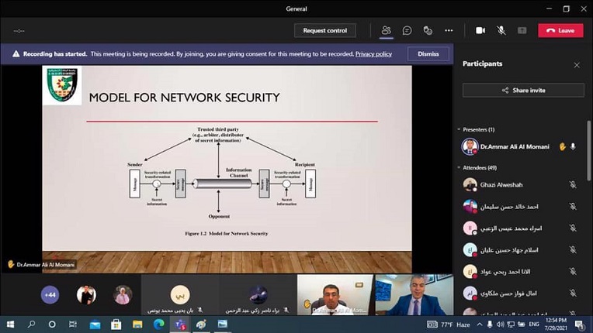Turn on the camera
This screenshot has width=593, height=333.
[x=480, y=30]
